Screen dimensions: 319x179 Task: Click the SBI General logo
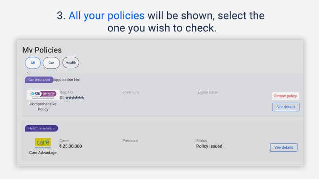pos(43,95)
